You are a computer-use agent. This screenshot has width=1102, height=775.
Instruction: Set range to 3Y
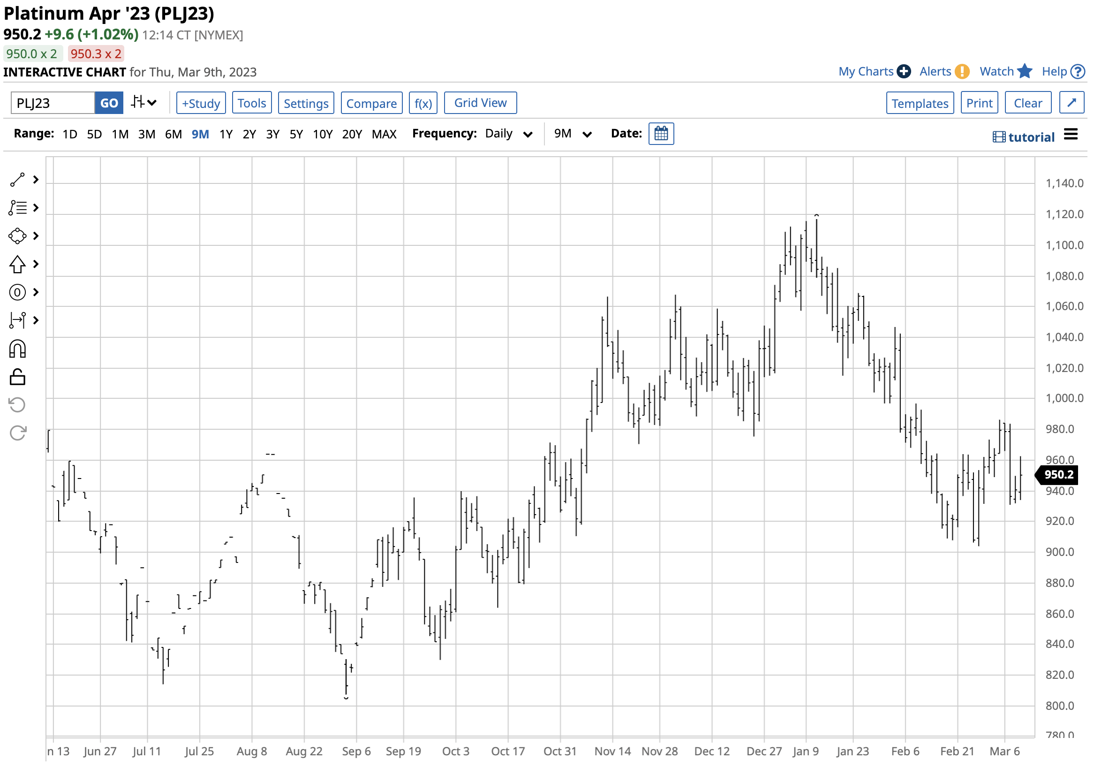pyautogui.click(x=273, y=135)
